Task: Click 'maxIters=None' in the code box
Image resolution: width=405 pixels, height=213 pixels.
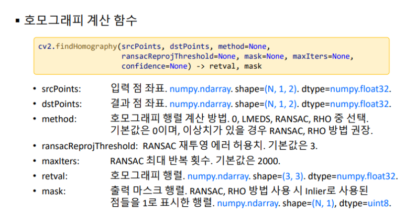Action: [321, 56]
